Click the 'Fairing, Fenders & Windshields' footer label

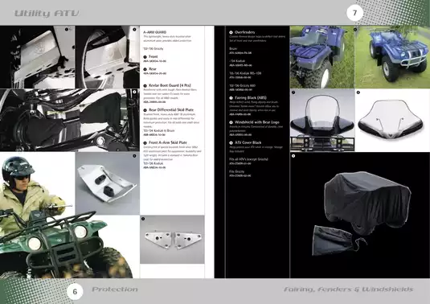coord(348,290)
